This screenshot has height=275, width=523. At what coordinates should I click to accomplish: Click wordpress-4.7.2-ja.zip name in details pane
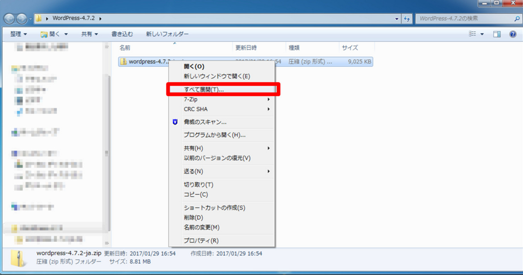(x=69, y=254)
